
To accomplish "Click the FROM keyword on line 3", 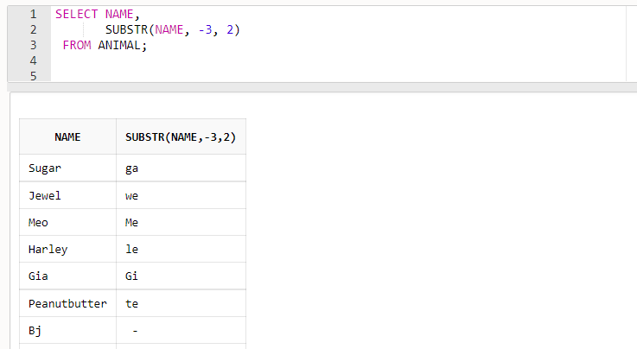I will point(77,45).
